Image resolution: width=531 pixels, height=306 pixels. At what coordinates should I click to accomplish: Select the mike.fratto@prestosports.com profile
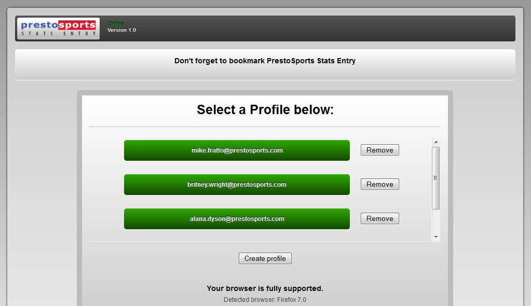pos(237,150)
